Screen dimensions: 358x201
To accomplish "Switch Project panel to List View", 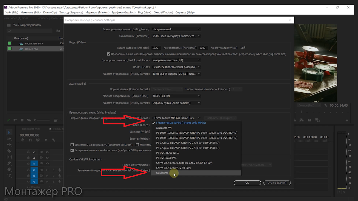I will (x=16, y=120).
